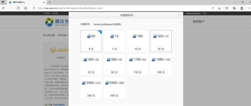Screen dimensions: 251x106
Task: Open the Favorites list icon
Action: [227, 8]
